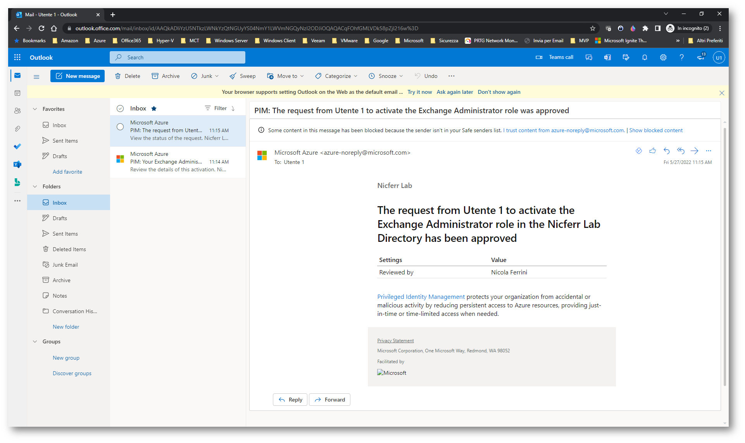Click Try it now in banner
The image size is (745, 443).
coord(419,92)
